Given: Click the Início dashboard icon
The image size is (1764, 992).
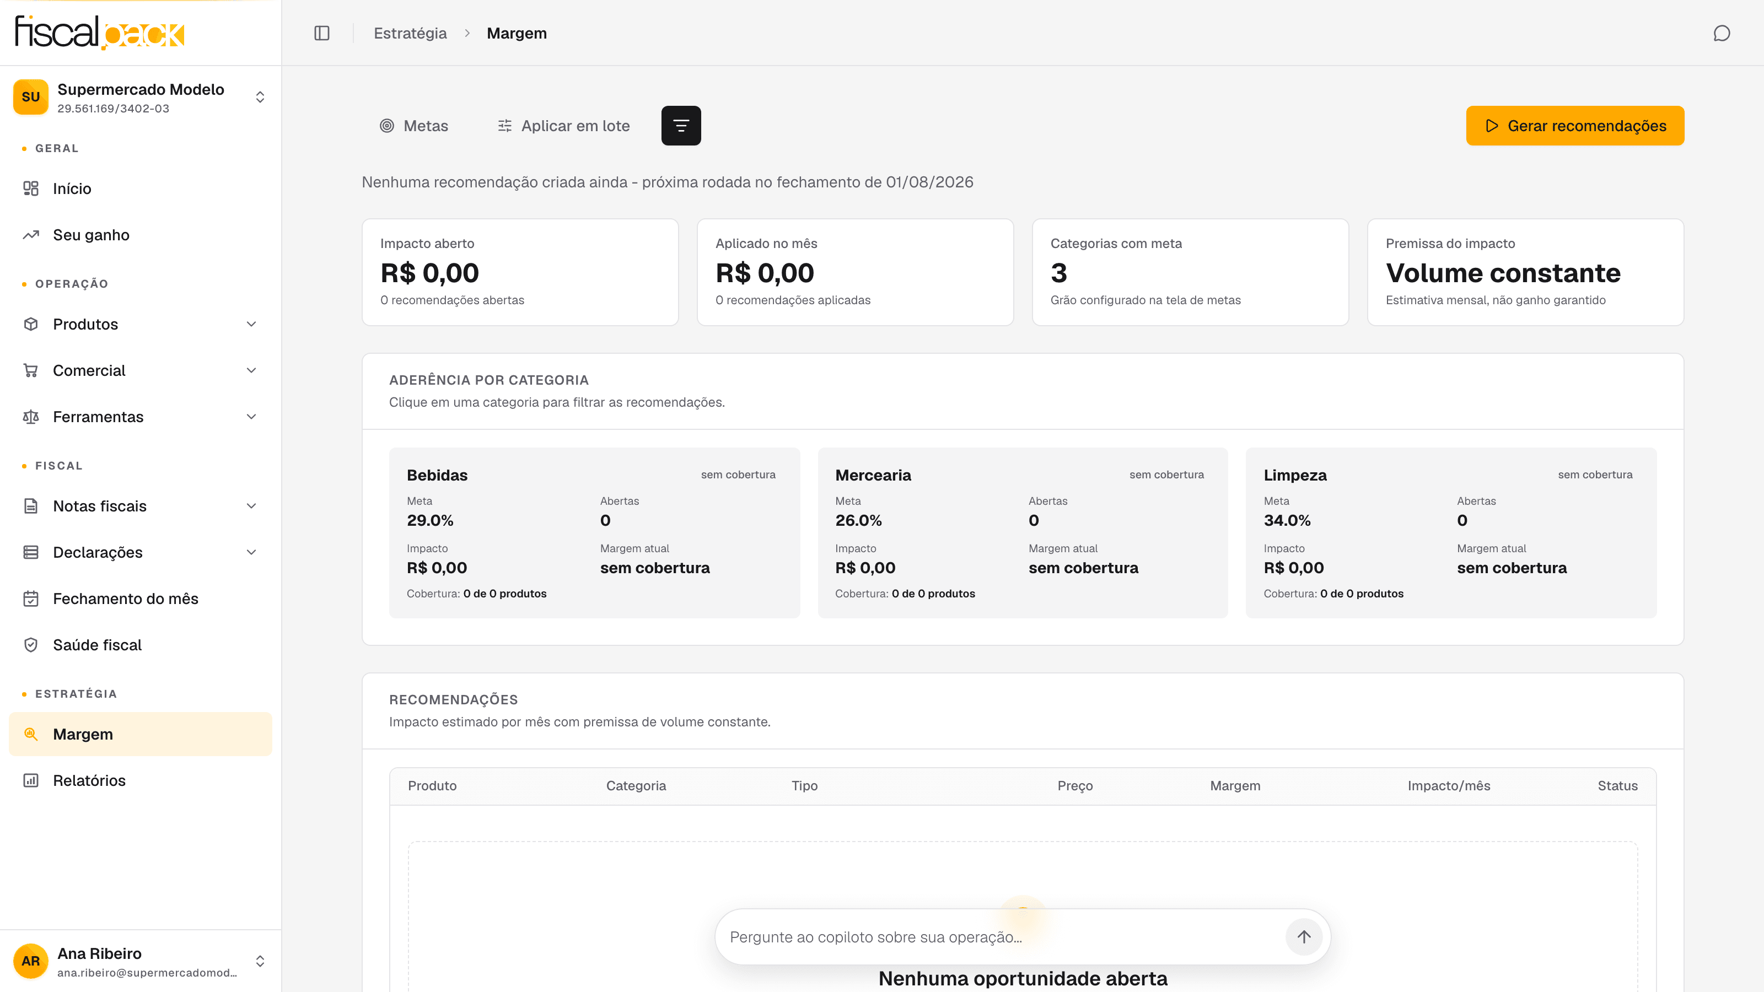Looking at the screenshot, I should tap(31, 188).
